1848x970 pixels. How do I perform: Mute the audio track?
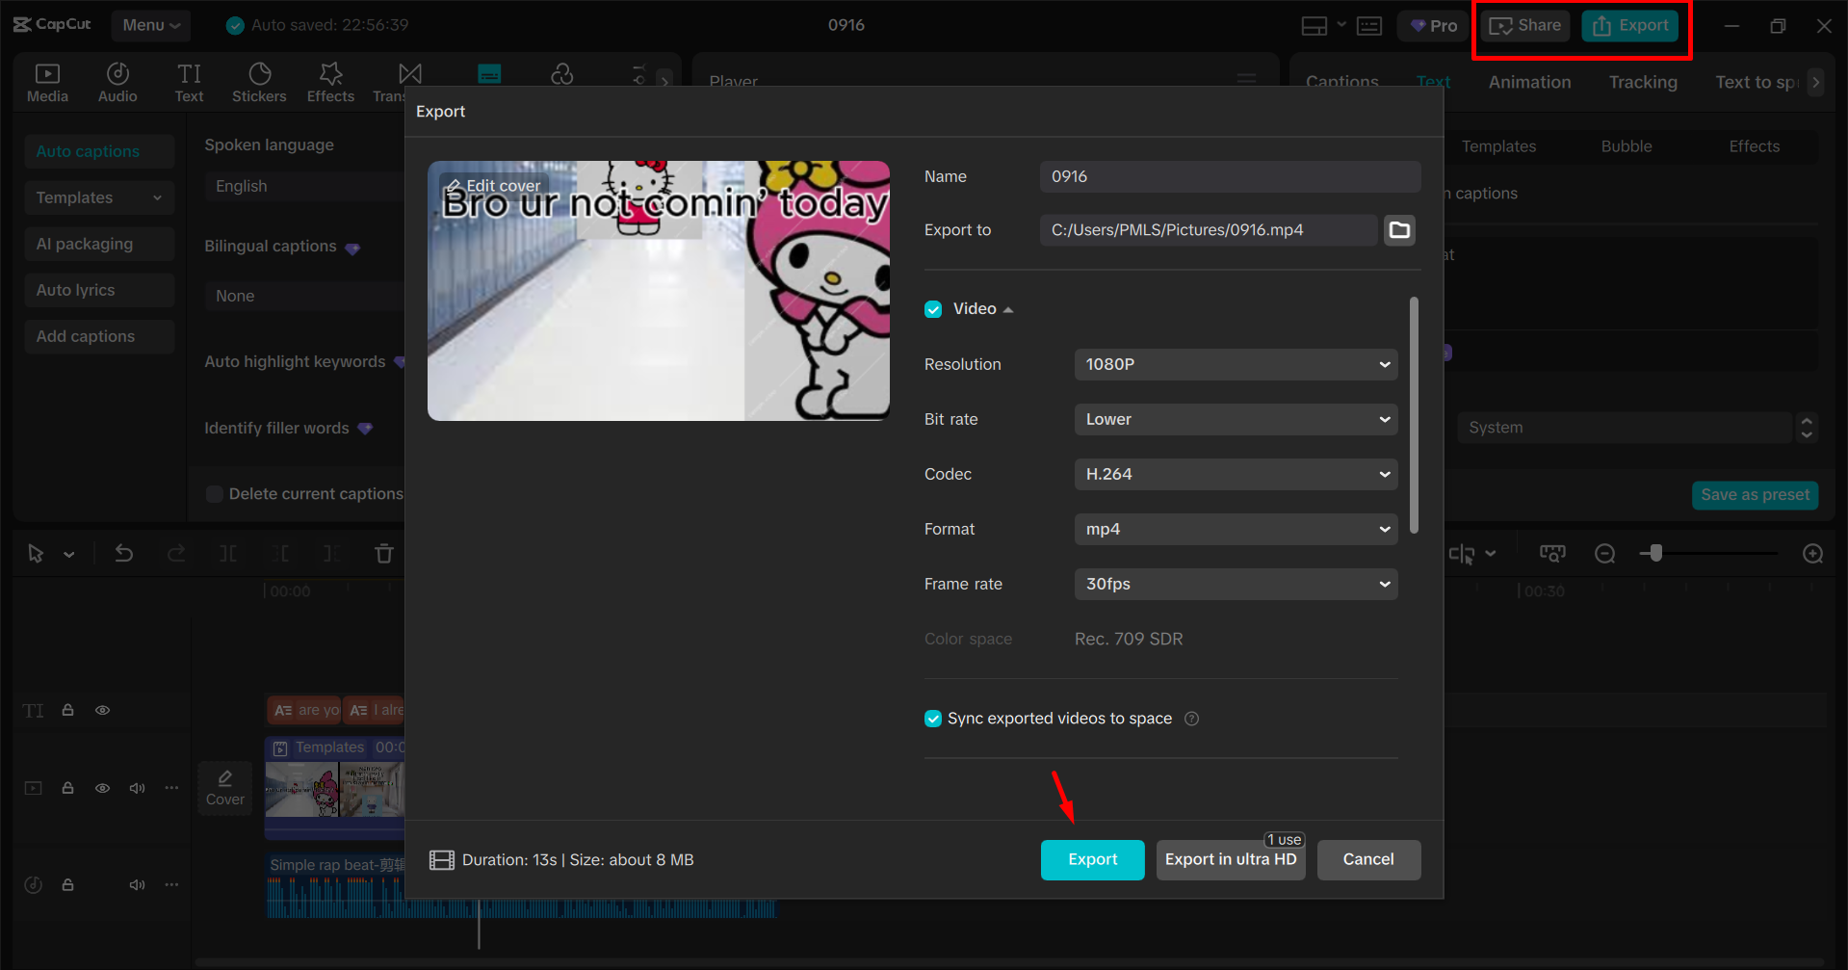[137, 884]
